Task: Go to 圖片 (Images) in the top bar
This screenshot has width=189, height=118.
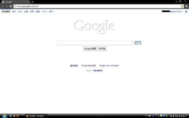Action: (14, 12)
